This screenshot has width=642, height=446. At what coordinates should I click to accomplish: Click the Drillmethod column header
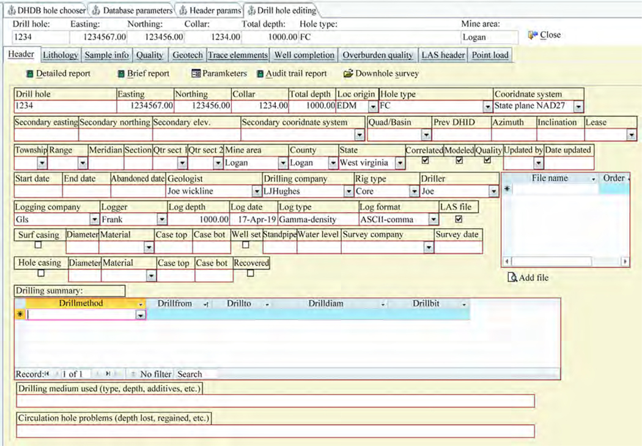81,303
